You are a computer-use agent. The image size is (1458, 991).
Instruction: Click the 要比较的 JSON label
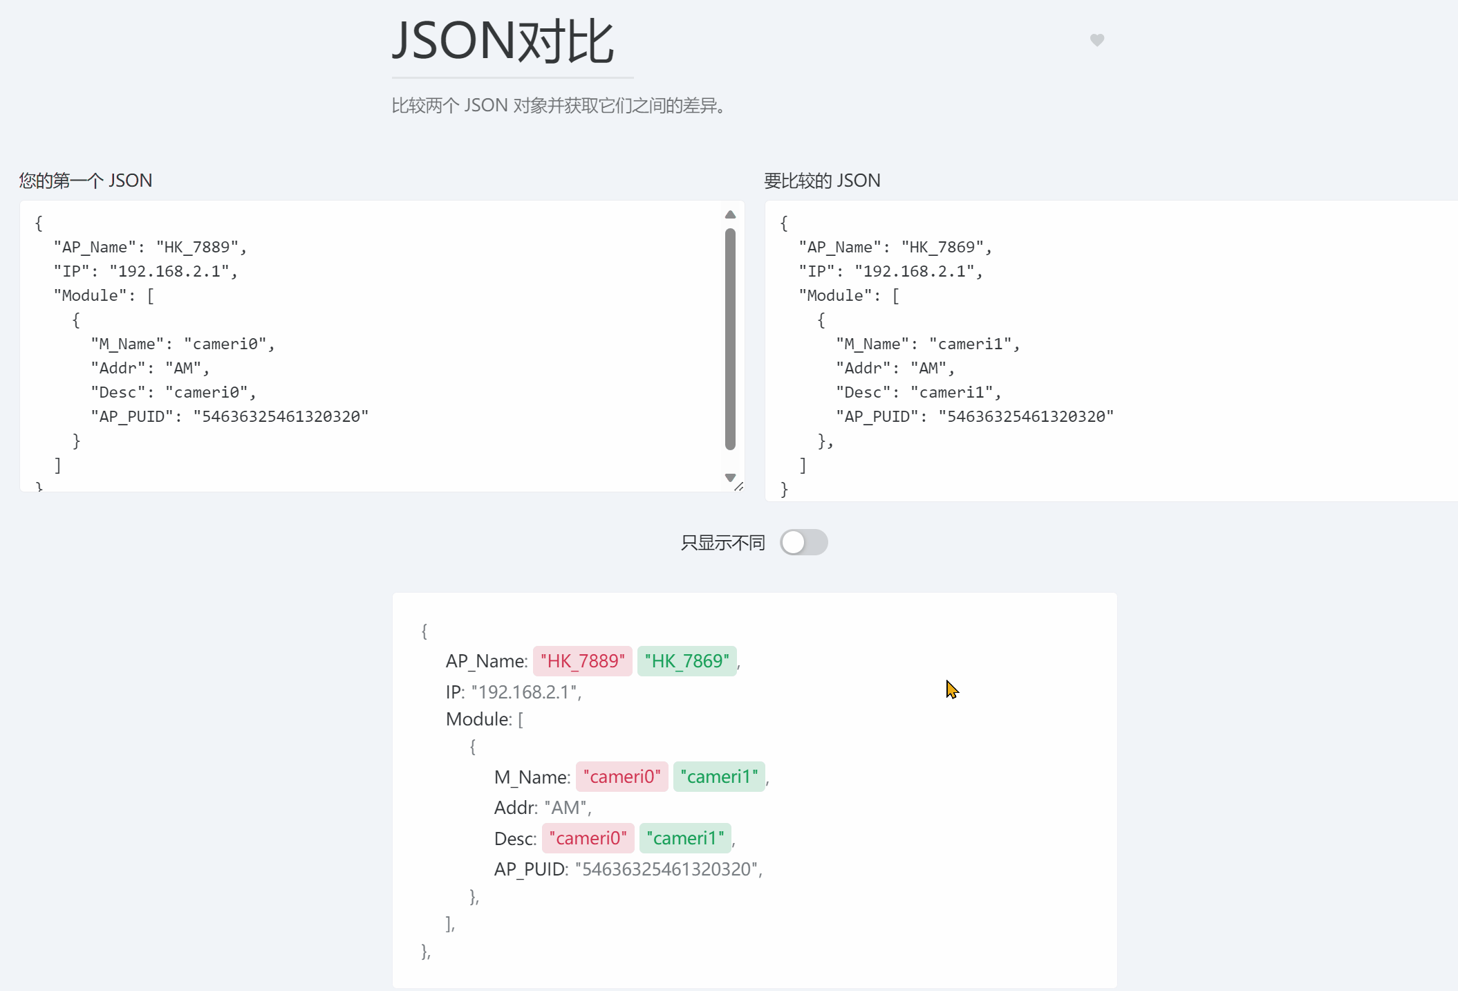822,180
